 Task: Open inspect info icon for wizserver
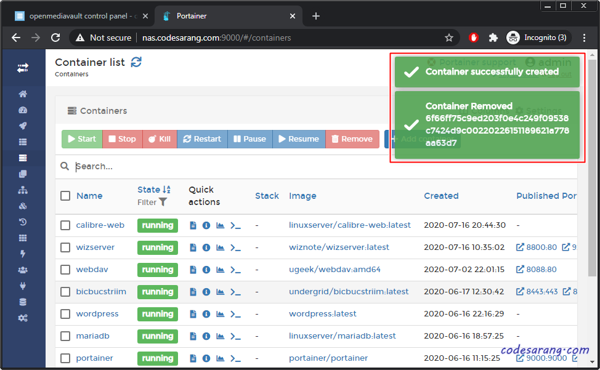pyautogui.click(x=206, y=247)
